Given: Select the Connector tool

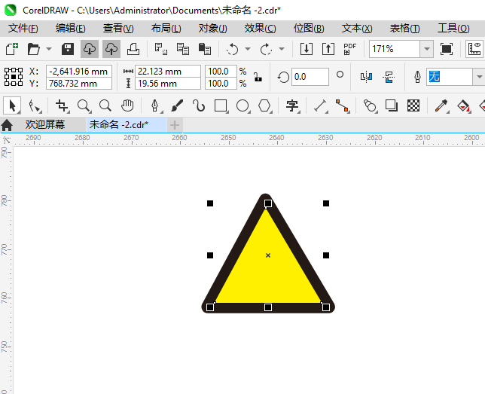Looking at the screenshot, I should (x=343, y=106).
